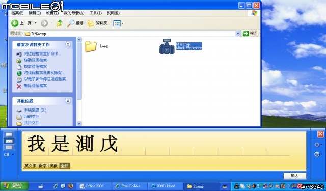Collapse the 檔案及資料夾工作 panel
Screen dimensions: 326x191
(x=68, y=44)
